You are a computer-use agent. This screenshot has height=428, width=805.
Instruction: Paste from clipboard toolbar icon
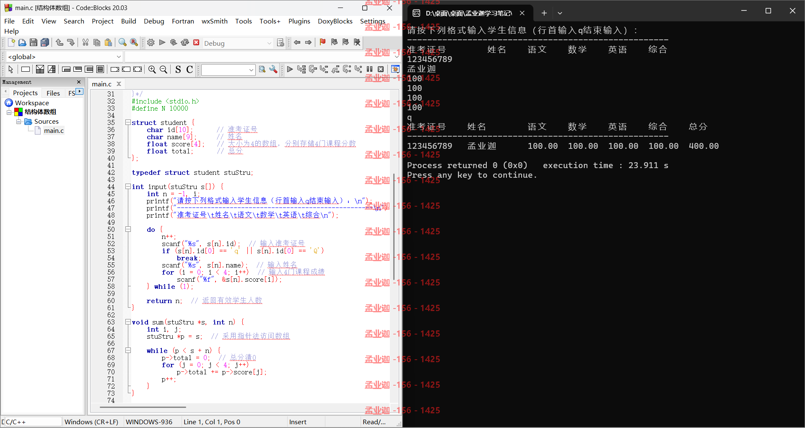(108, 42)
